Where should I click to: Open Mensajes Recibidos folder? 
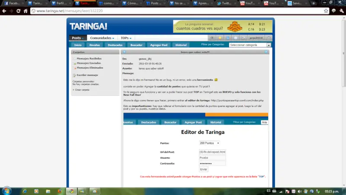click(x=89, y=59)
